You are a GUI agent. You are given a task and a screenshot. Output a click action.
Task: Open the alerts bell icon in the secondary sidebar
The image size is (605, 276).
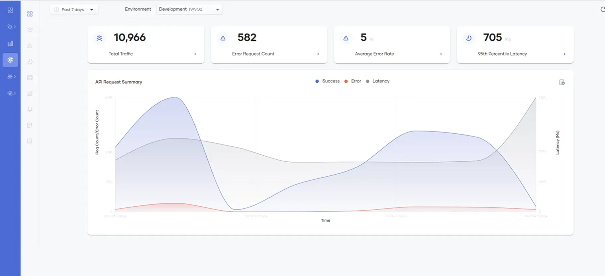coord(30,109)
